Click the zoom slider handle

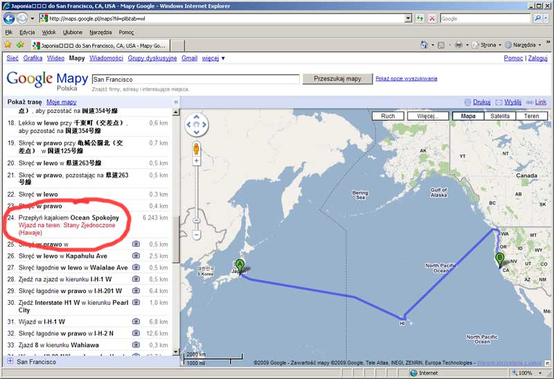[197, 220]
